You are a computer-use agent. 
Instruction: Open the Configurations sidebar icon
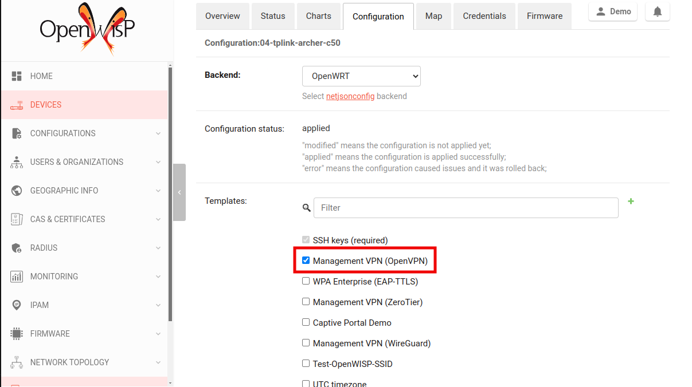coord(17,133)
